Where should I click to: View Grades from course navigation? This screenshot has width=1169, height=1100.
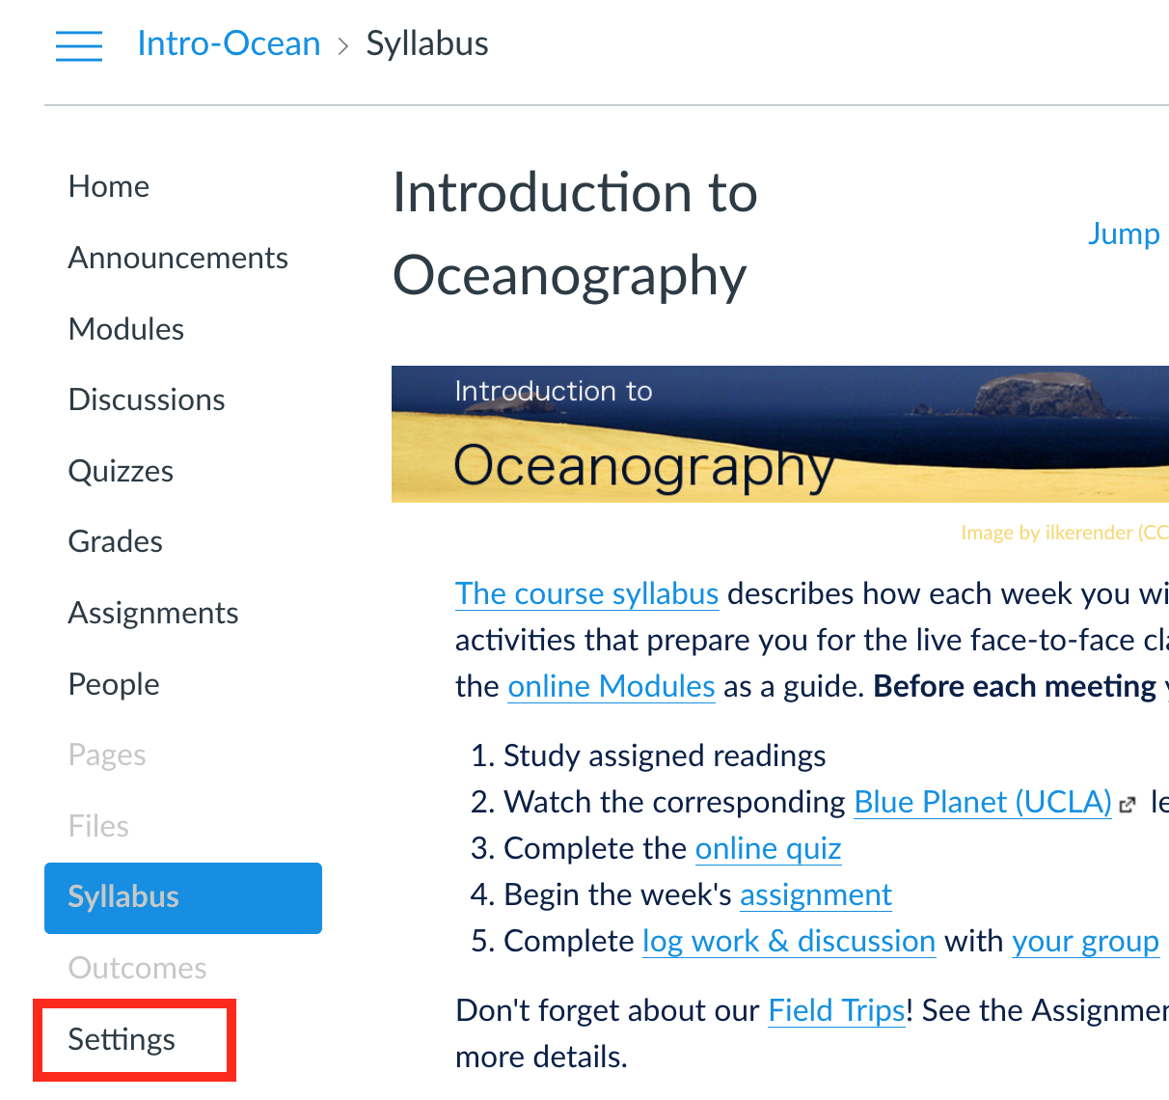[x=116, y=541]
